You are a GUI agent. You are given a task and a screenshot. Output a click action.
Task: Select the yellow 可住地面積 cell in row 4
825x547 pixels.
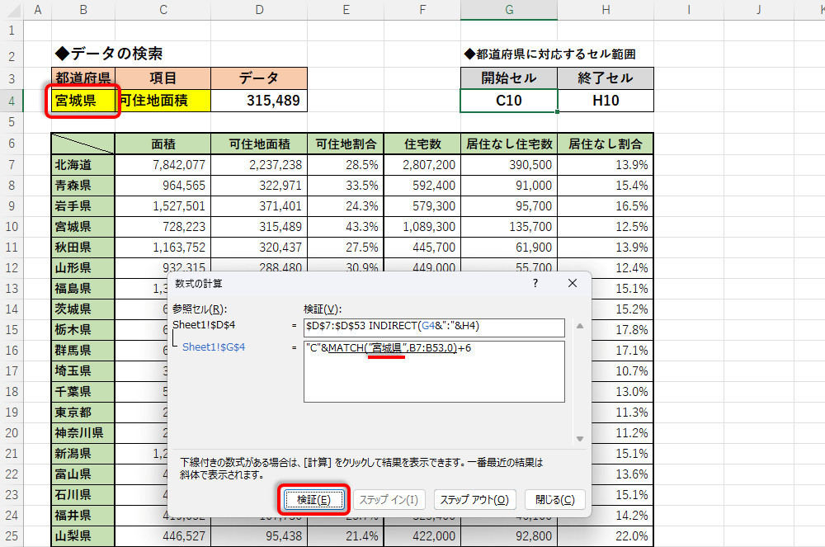(x=163, y=101)
